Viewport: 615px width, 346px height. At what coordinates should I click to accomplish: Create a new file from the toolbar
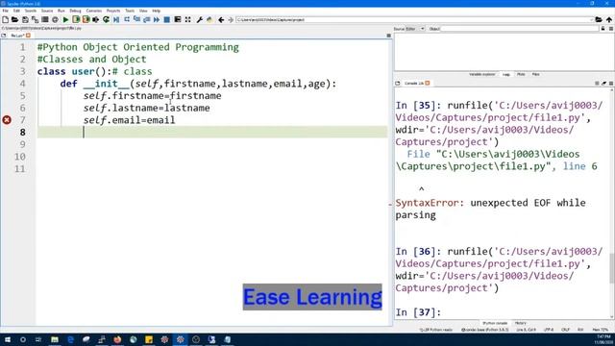pos(5,19)
